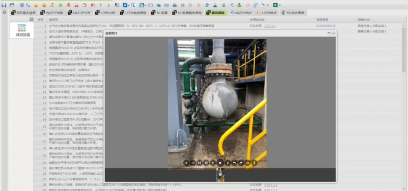
Task: Open hazard number 202008089538 link
Action: (326, 26)
